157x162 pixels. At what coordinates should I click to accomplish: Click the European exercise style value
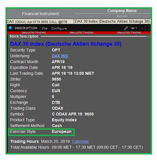click(62, 132)
